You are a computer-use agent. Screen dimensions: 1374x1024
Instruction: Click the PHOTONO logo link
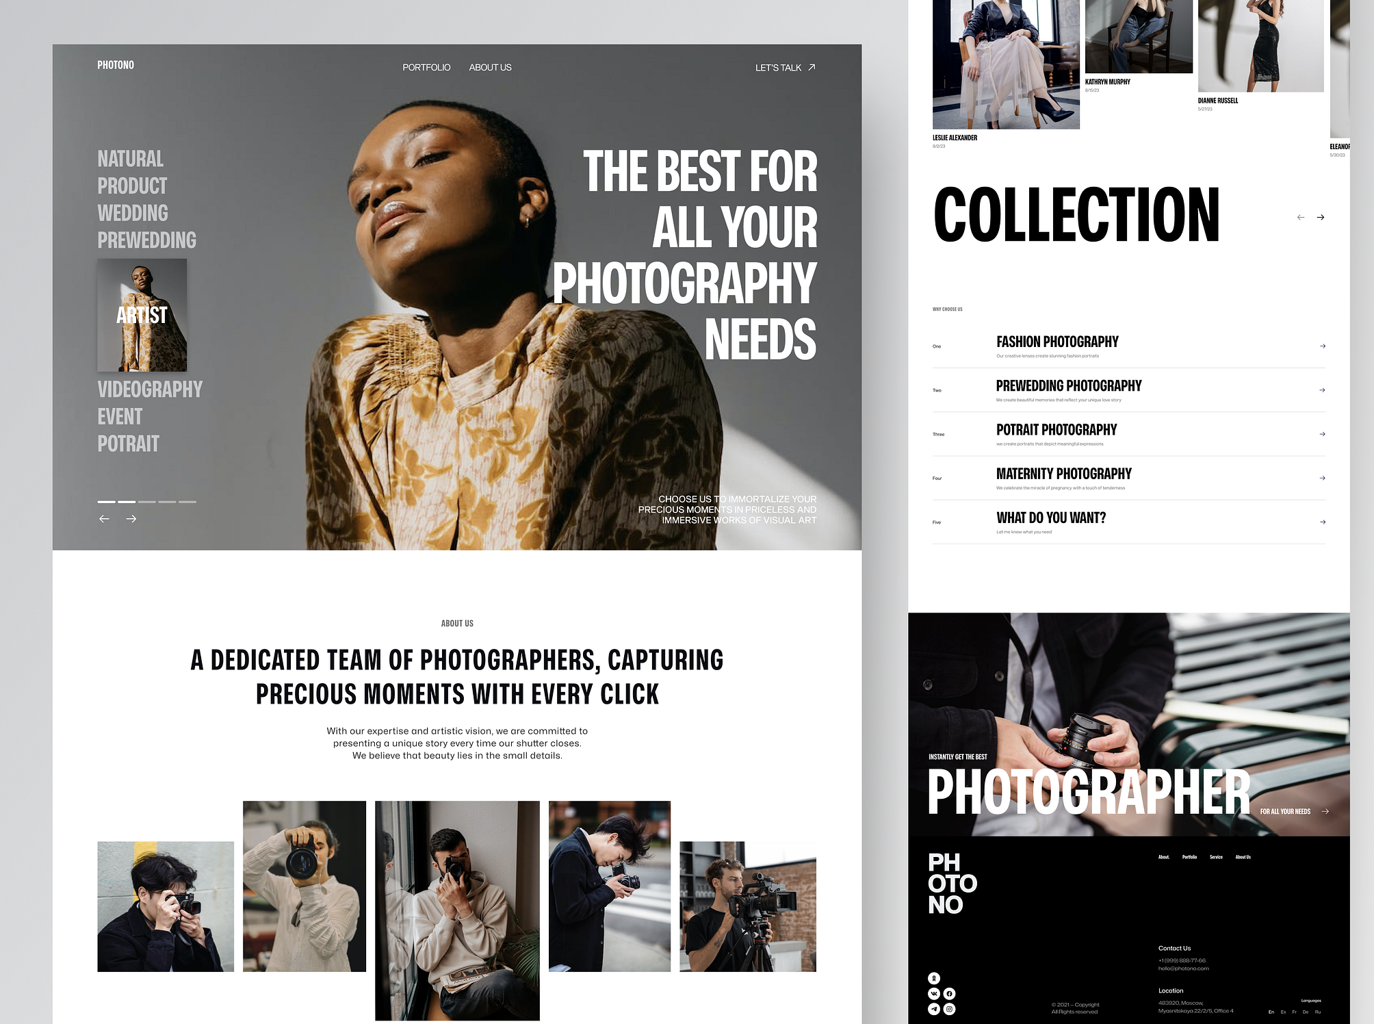(116, 66)
